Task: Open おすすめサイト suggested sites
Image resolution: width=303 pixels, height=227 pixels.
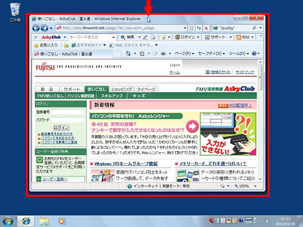Action: pos(88,45)
